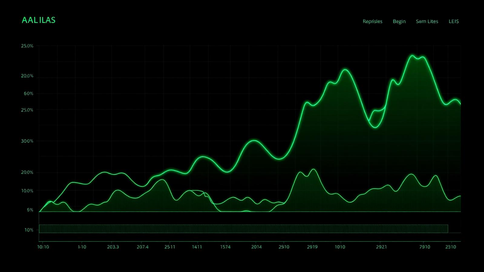The image size is (484, 272).
Task: Click y-axis label 300%
Action: click(27, 141)
